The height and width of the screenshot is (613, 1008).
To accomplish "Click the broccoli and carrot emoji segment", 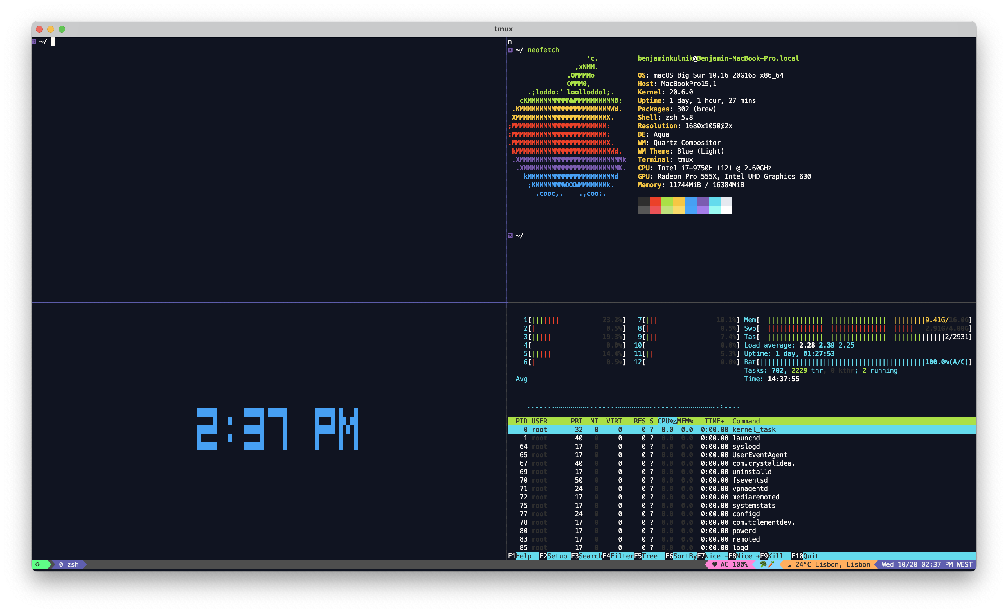I will [767, 564].
